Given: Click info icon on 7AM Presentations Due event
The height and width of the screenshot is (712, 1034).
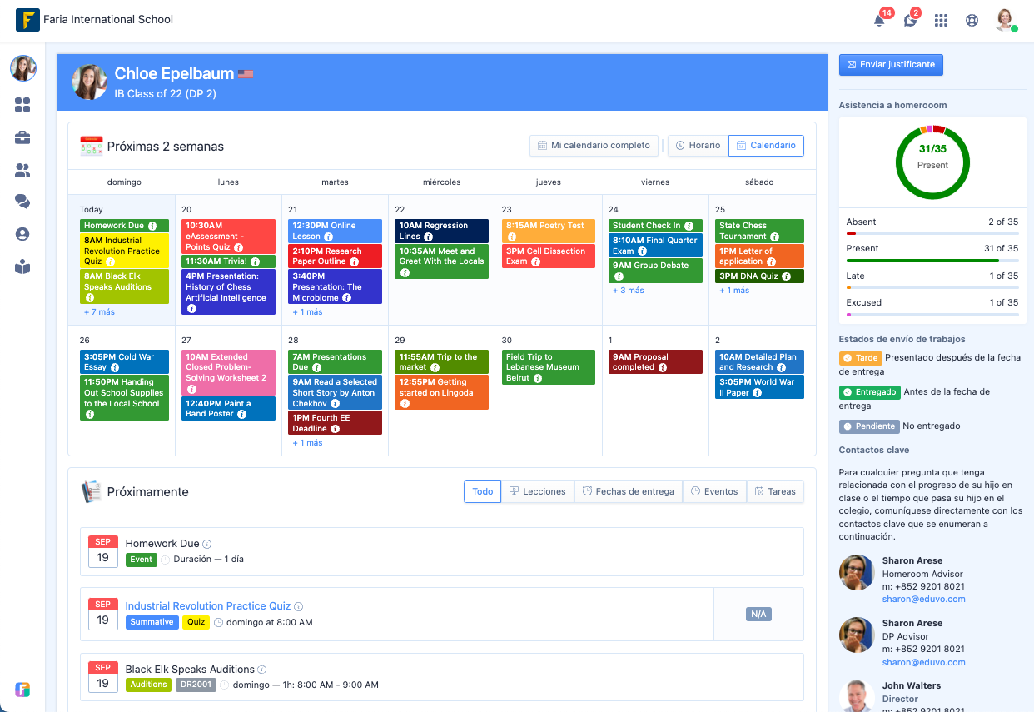Looking at the screenshot, I should pyautogui.click(x=317, y=367).
